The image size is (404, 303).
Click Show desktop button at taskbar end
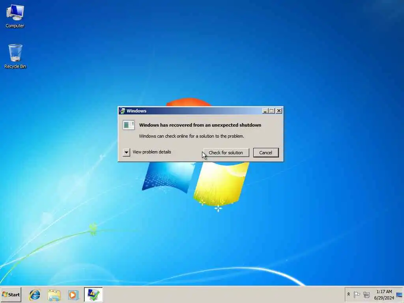click(x=400, y=294)
